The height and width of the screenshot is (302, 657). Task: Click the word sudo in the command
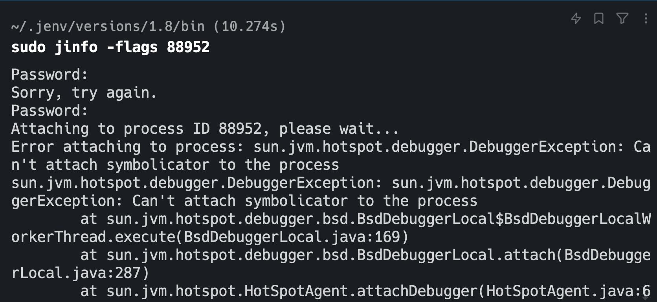pyautogui.click(x=28, y=47)
